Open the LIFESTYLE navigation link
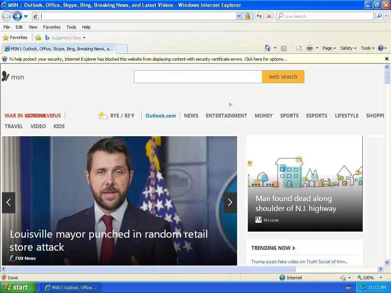Screen dimensions: 391x293 click(347, 116)
